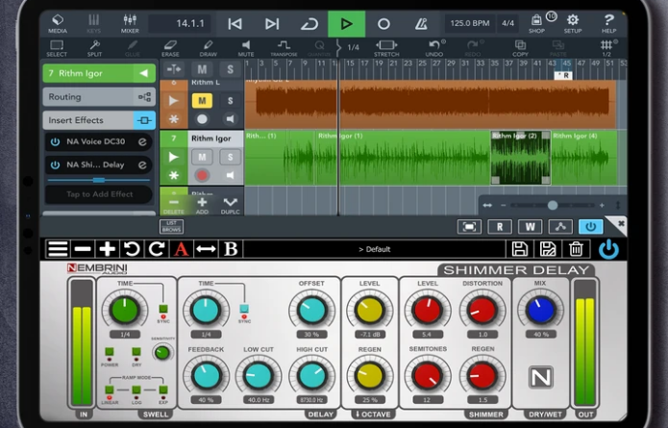This screenshot has height=428, width=668.
Task: Start playback with the green Play button
Action: (346, 24)
